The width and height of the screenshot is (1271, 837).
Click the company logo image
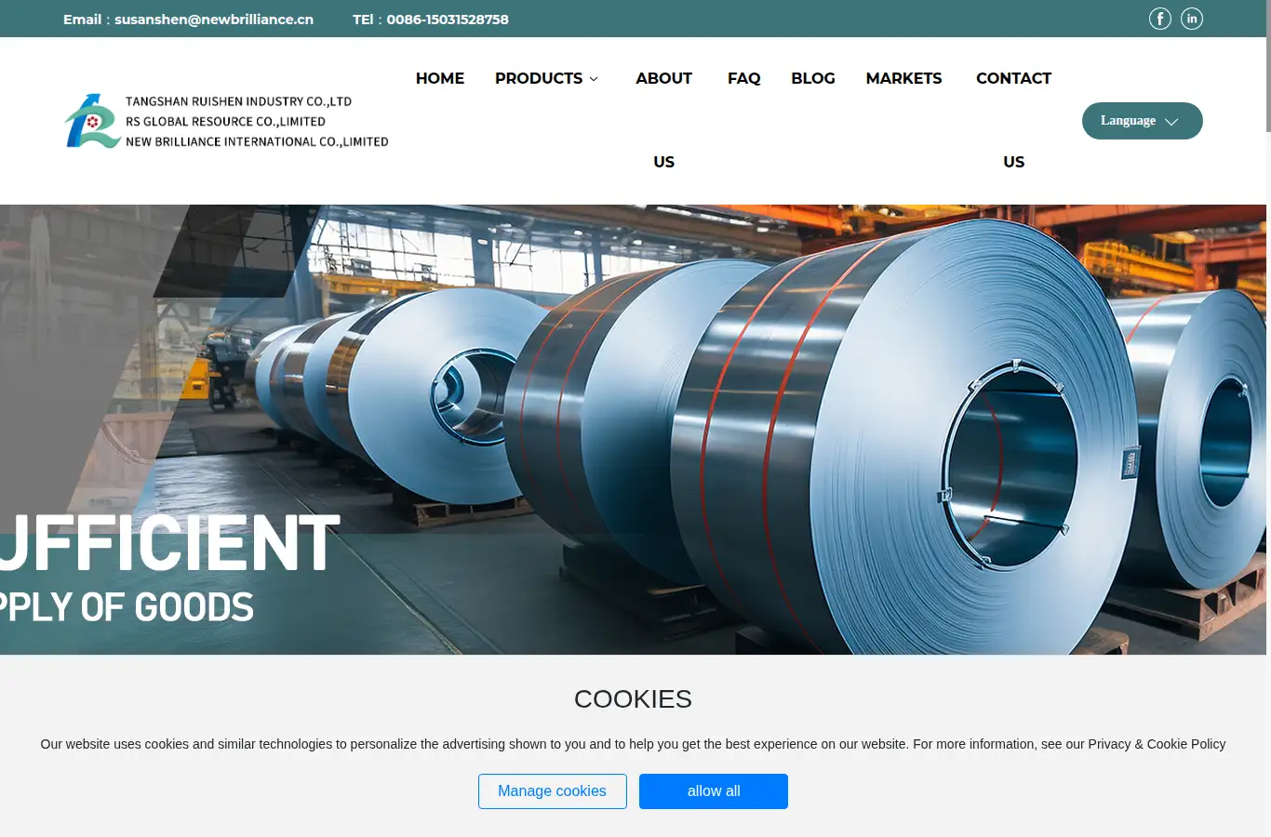226,121
